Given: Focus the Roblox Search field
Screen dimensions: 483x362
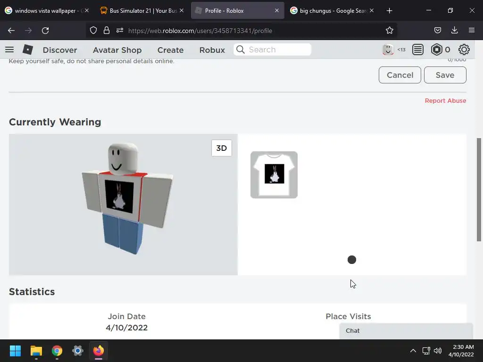Looking at the screenshot, I should tap(272, 49).
